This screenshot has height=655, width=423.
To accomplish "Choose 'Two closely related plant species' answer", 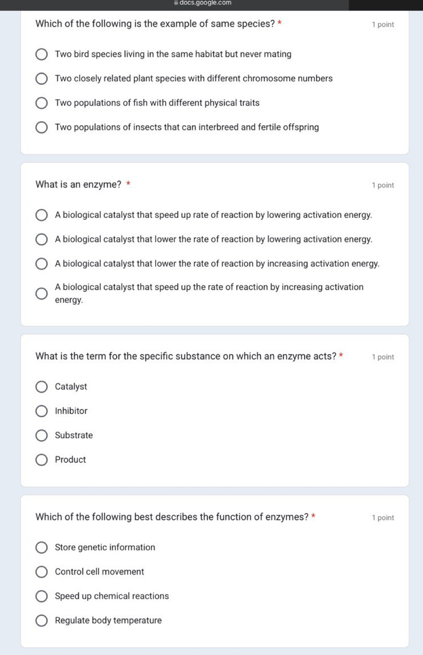I will tap(41, 79).
